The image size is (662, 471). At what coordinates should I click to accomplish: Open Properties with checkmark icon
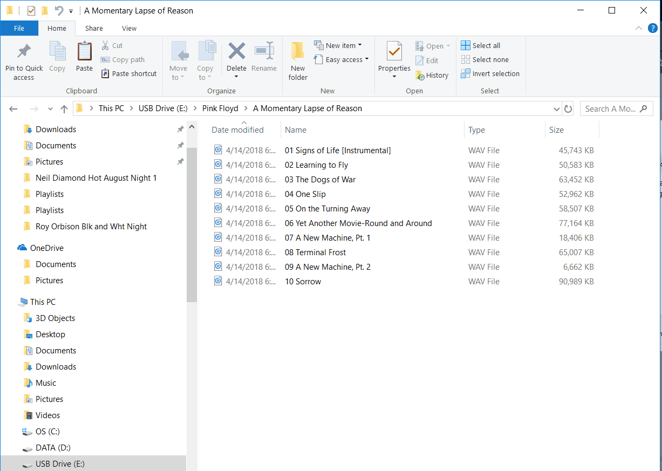(394, 52)
